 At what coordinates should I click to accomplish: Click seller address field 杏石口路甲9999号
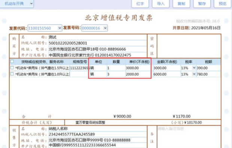click(98, 140)
